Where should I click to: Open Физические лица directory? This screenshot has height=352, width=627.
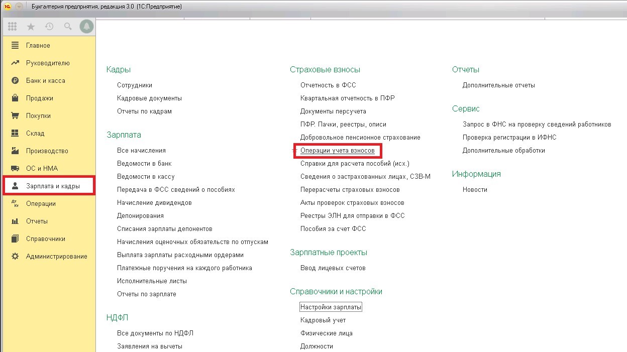(x=327, y=333)
